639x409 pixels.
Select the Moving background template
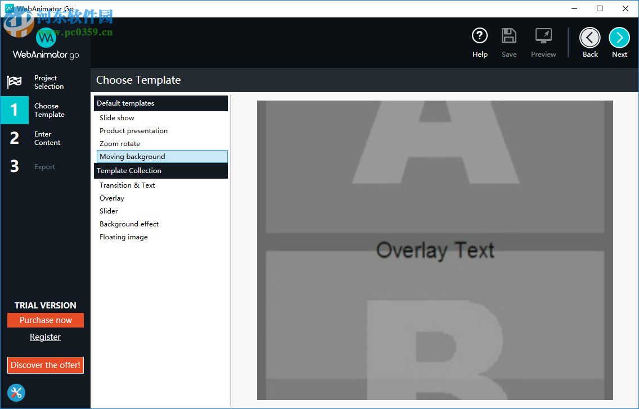pos(162,157)
